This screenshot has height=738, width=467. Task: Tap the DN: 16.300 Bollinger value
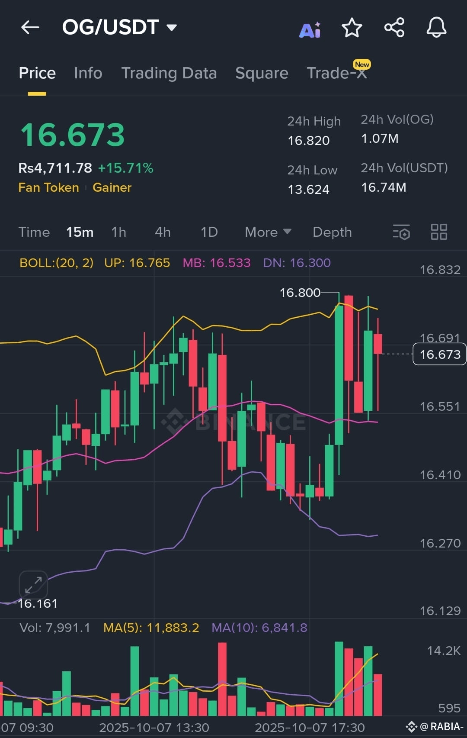click(x=297, y=263)
